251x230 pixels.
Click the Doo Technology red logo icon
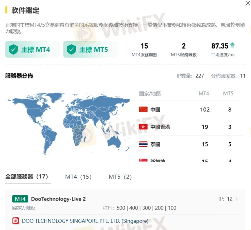(x=16, y=221)
